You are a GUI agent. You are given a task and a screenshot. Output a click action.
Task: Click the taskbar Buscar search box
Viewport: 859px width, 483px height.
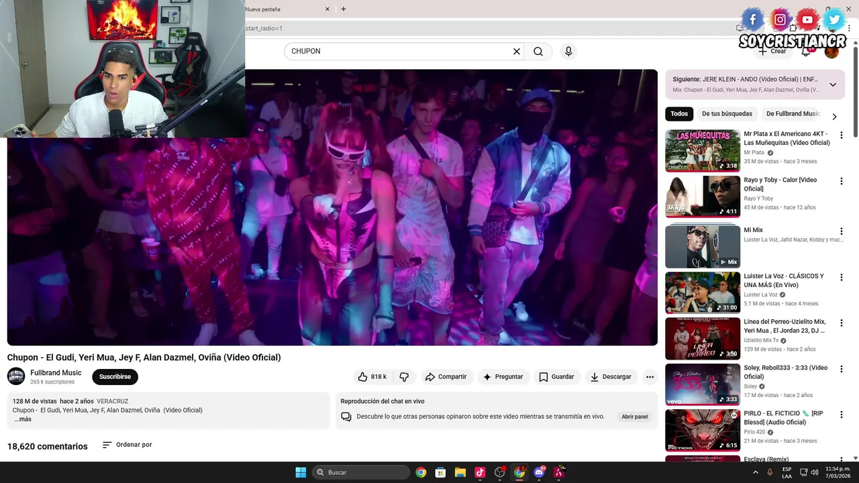[x=361, y=472]
